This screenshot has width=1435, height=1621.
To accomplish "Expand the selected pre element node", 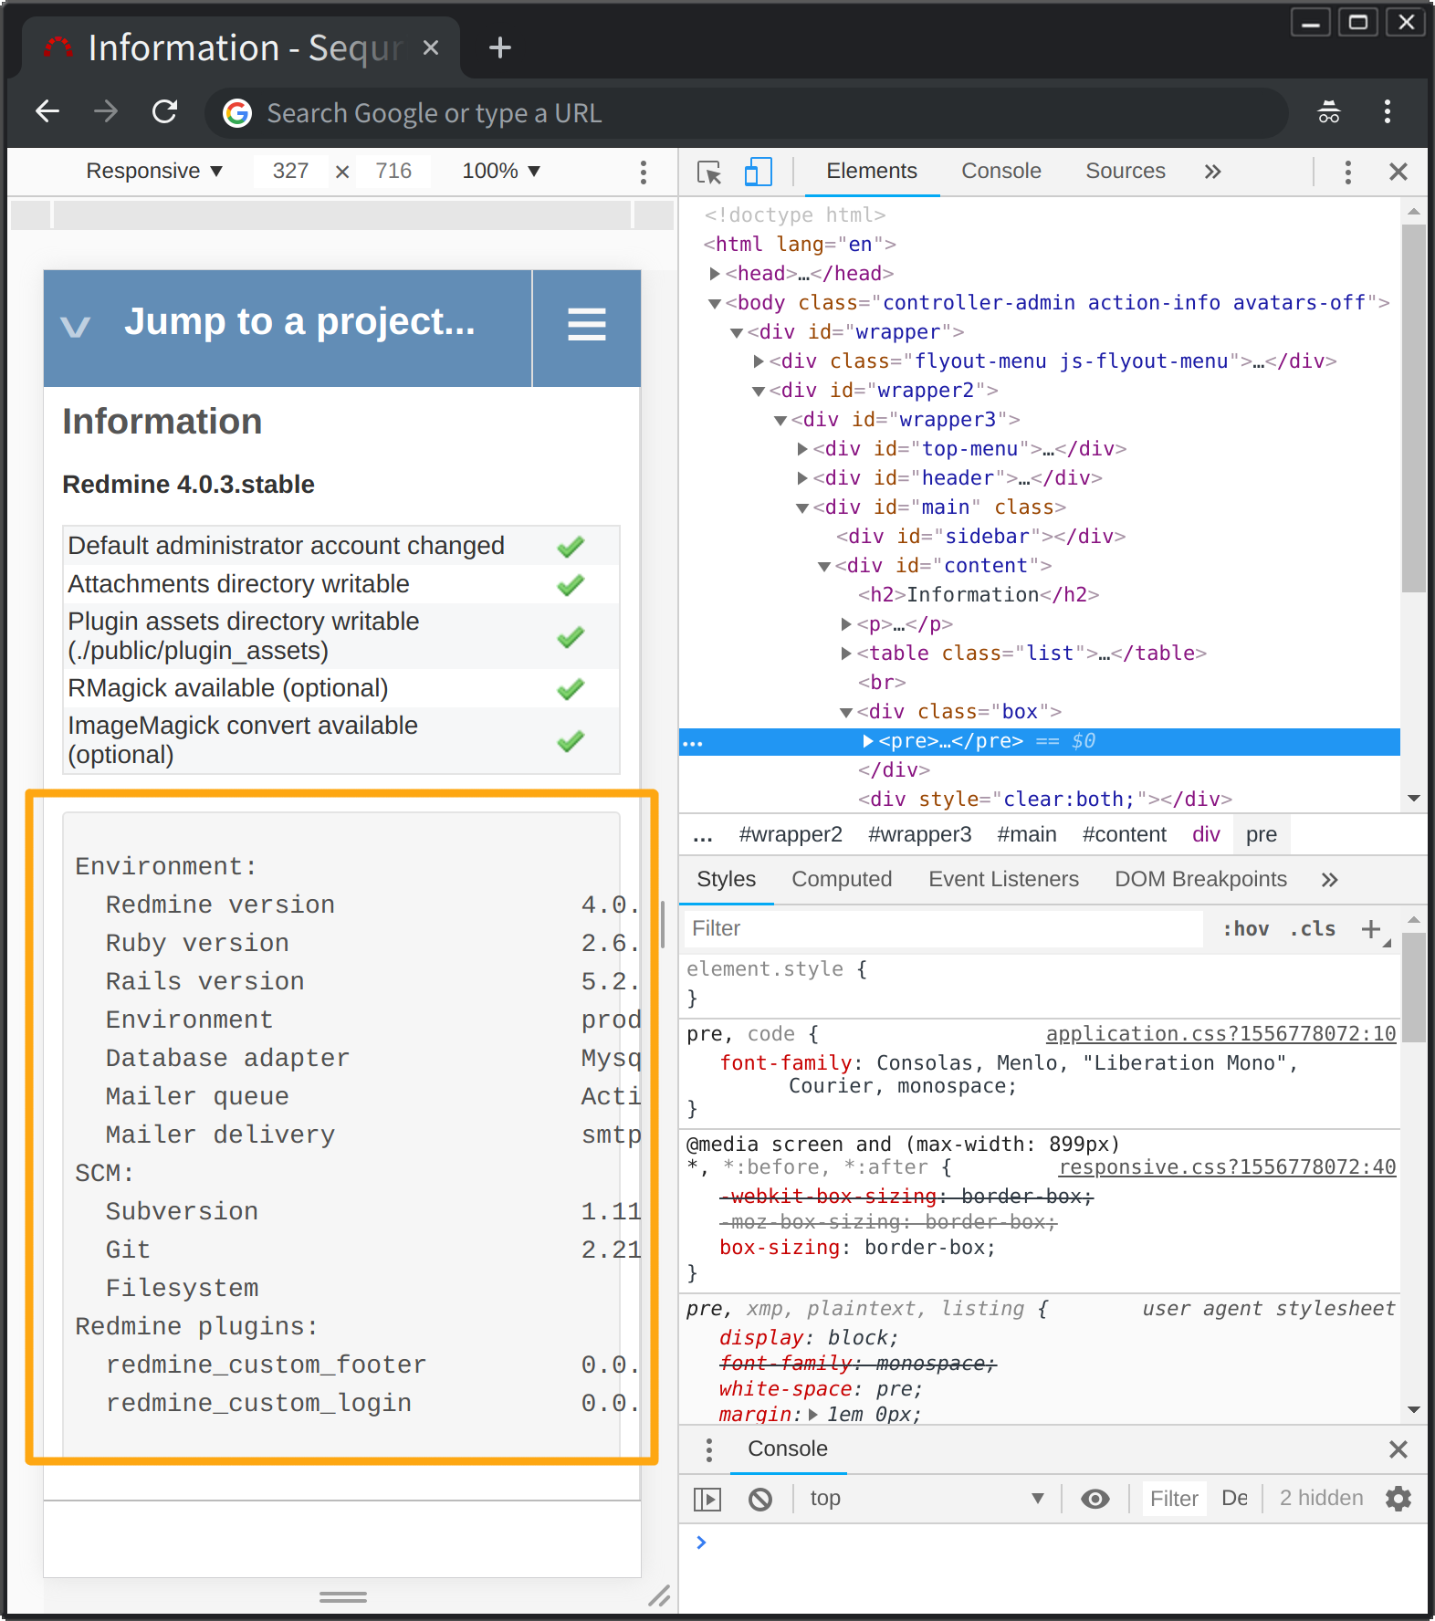I will click(868, 741).
